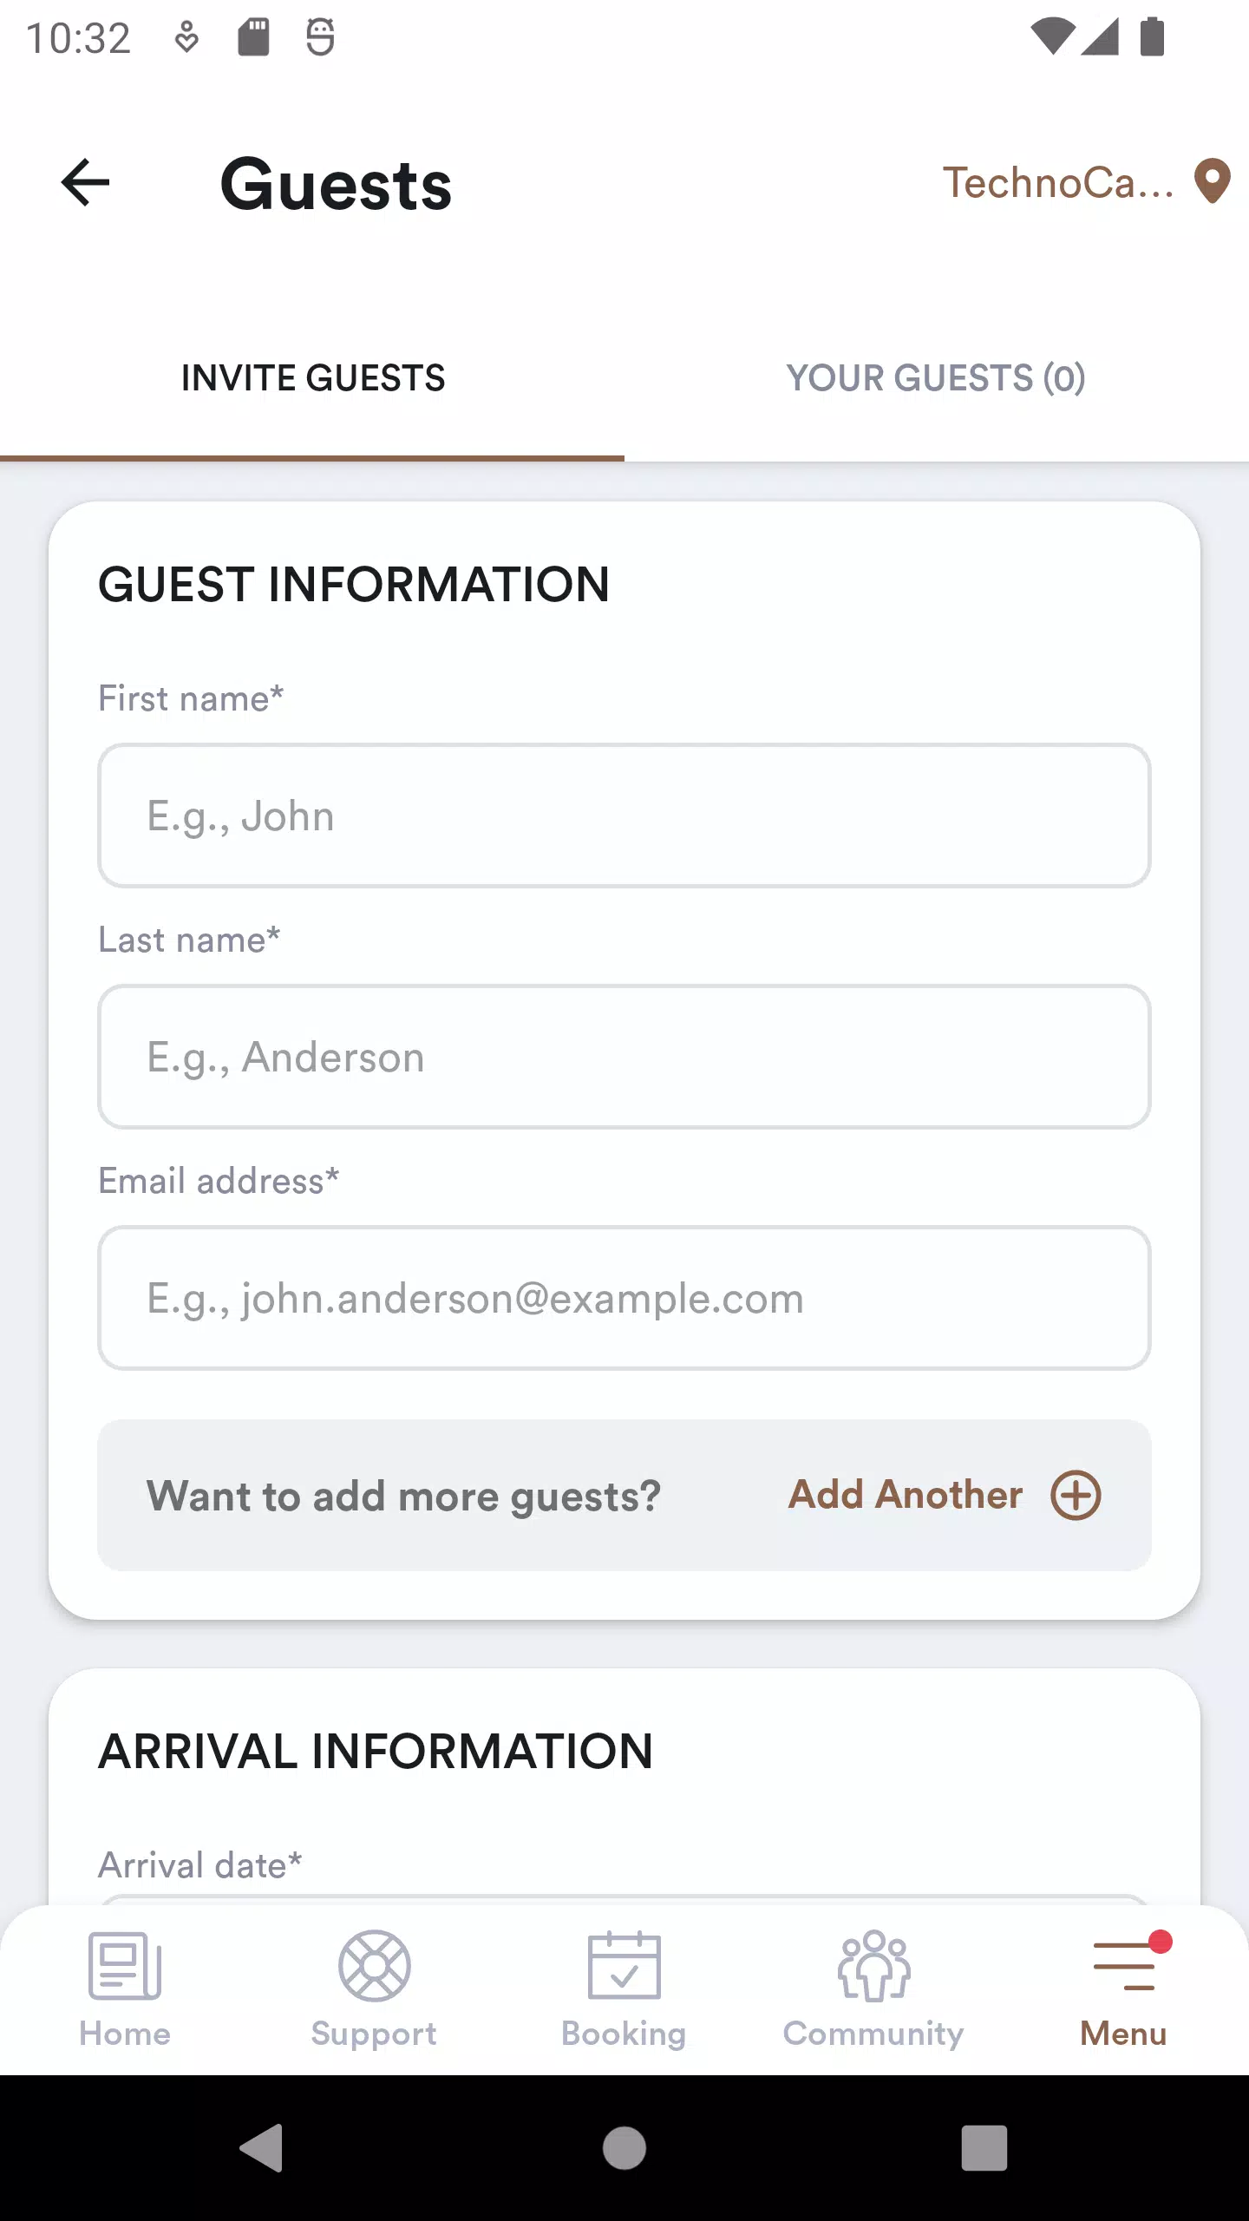This screenshot has height=2221, width=1249.
Task: Tap the Android home circle button
Action: [x=624, y=2148]
